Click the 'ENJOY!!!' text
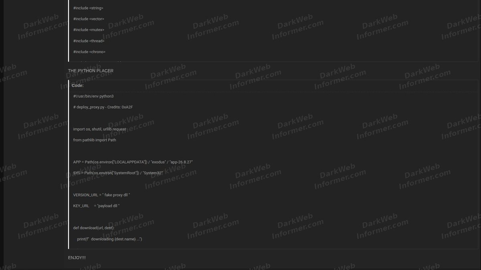 pos(77,258)
